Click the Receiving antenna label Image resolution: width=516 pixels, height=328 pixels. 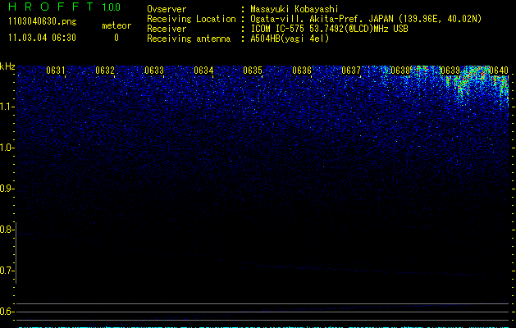point(189,39)
